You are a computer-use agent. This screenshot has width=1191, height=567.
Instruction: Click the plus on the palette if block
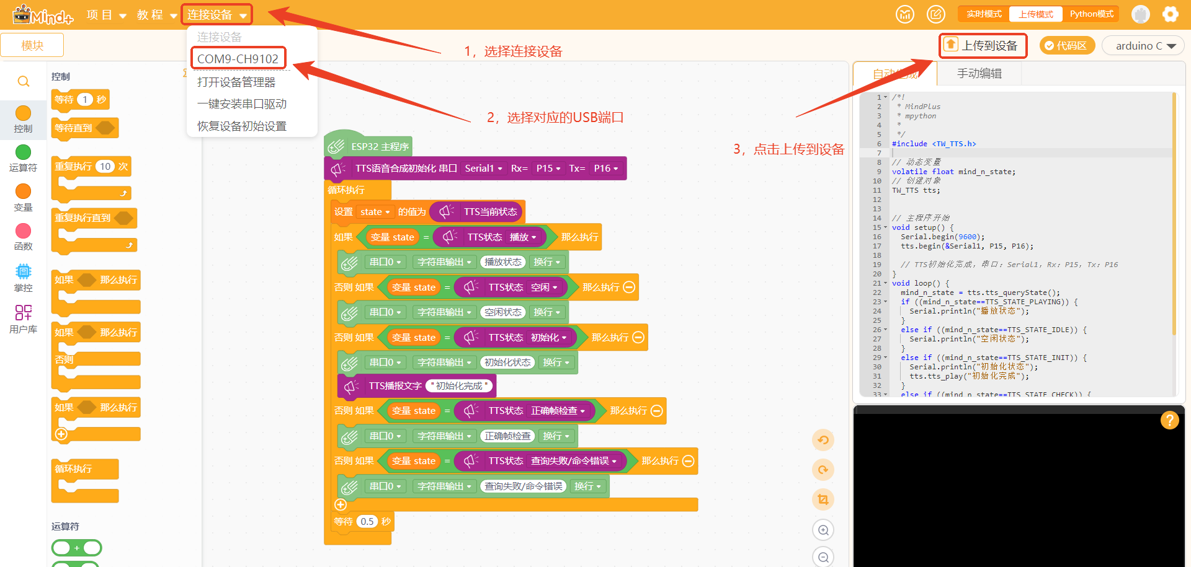click(61, 434)
